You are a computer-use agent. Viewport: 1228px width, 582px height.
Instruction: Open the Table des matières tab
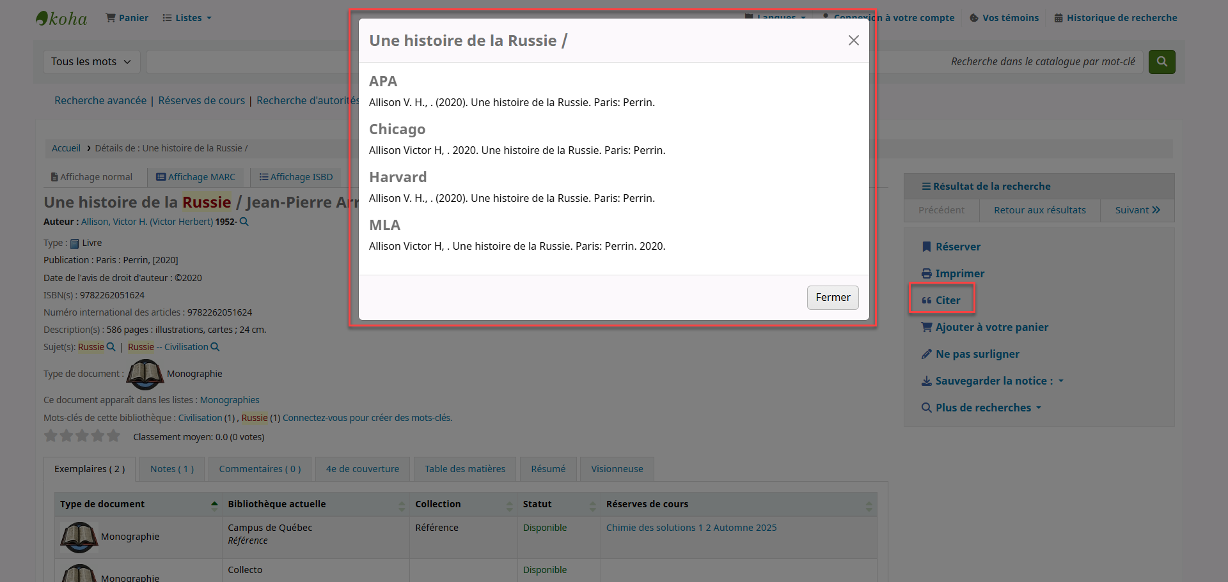tap(464, 469)
